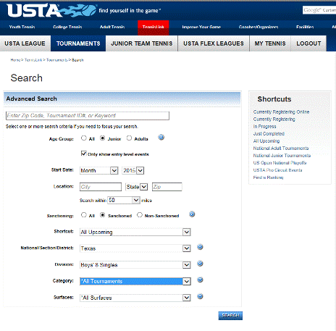The height and width of the screenshot is (331, 336).
Task: Open the All Upcoming shortcut link
Action: point(266,141)
